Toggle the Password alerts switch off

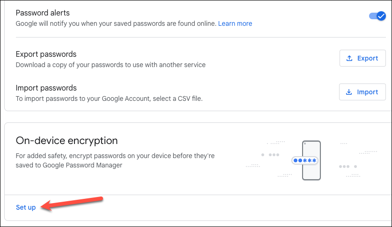click(377, 16)
